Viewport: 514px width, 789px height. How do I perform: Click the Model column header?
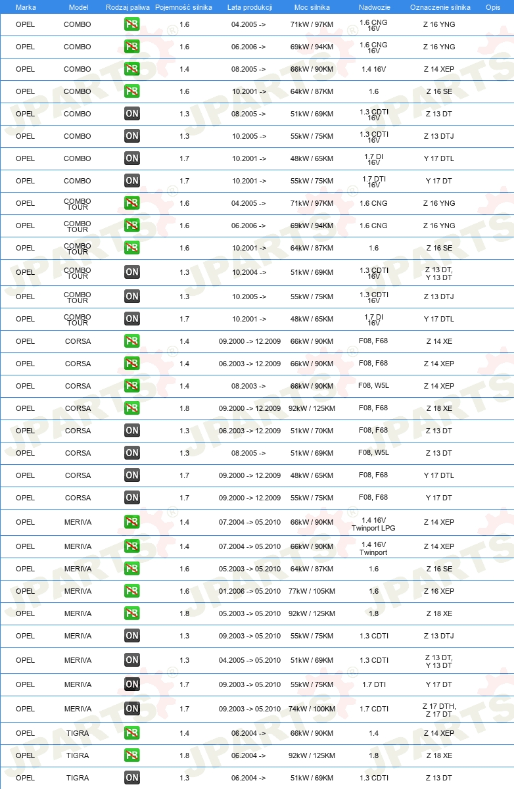[x=78, y=7]
